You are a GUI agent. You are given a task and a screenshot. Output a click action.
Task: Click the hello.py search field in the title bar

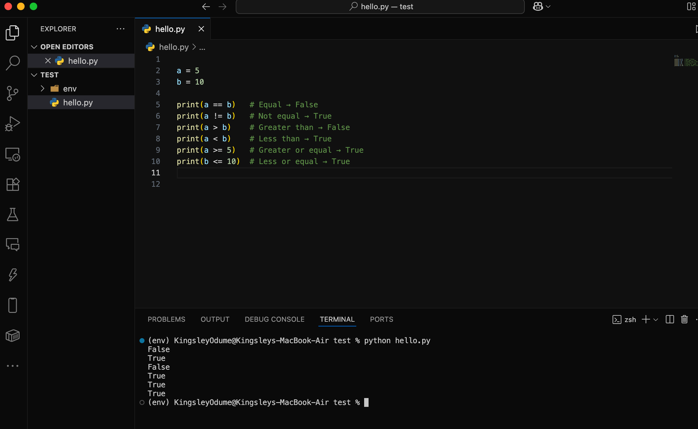380,7
